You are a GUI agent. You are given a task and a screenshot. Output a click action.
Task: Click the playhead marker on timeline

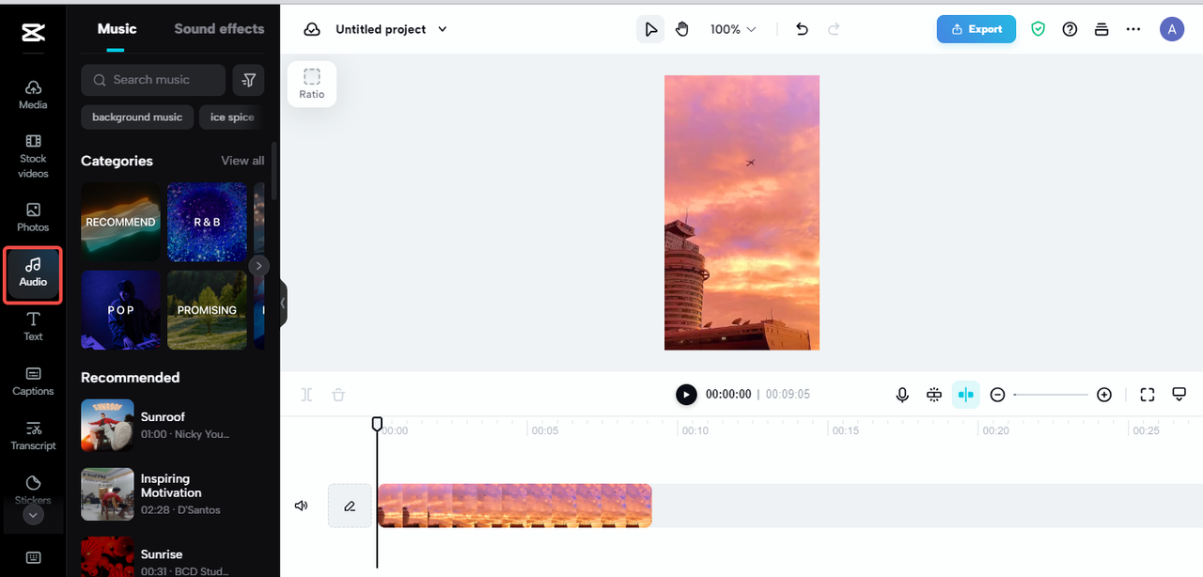pos(377,424)
